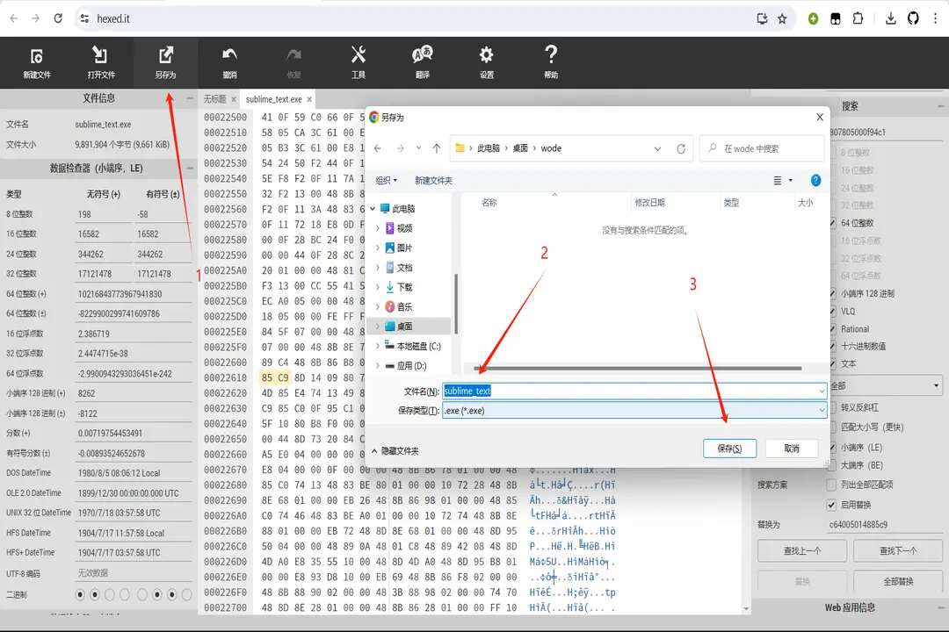Open the 打开文件 (Open File) tool

(101, 62)
